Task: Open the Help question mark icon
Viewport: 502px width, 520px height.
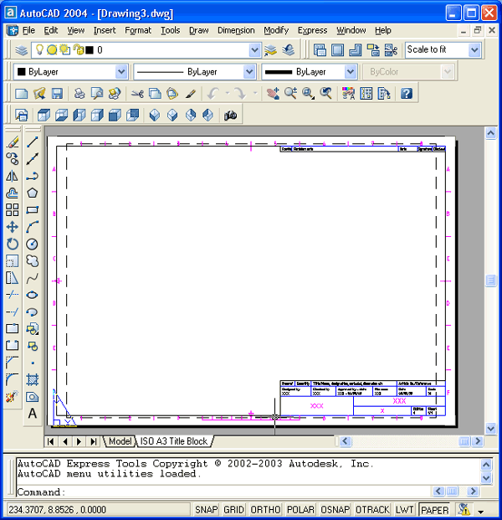Action: pos(407,93)
